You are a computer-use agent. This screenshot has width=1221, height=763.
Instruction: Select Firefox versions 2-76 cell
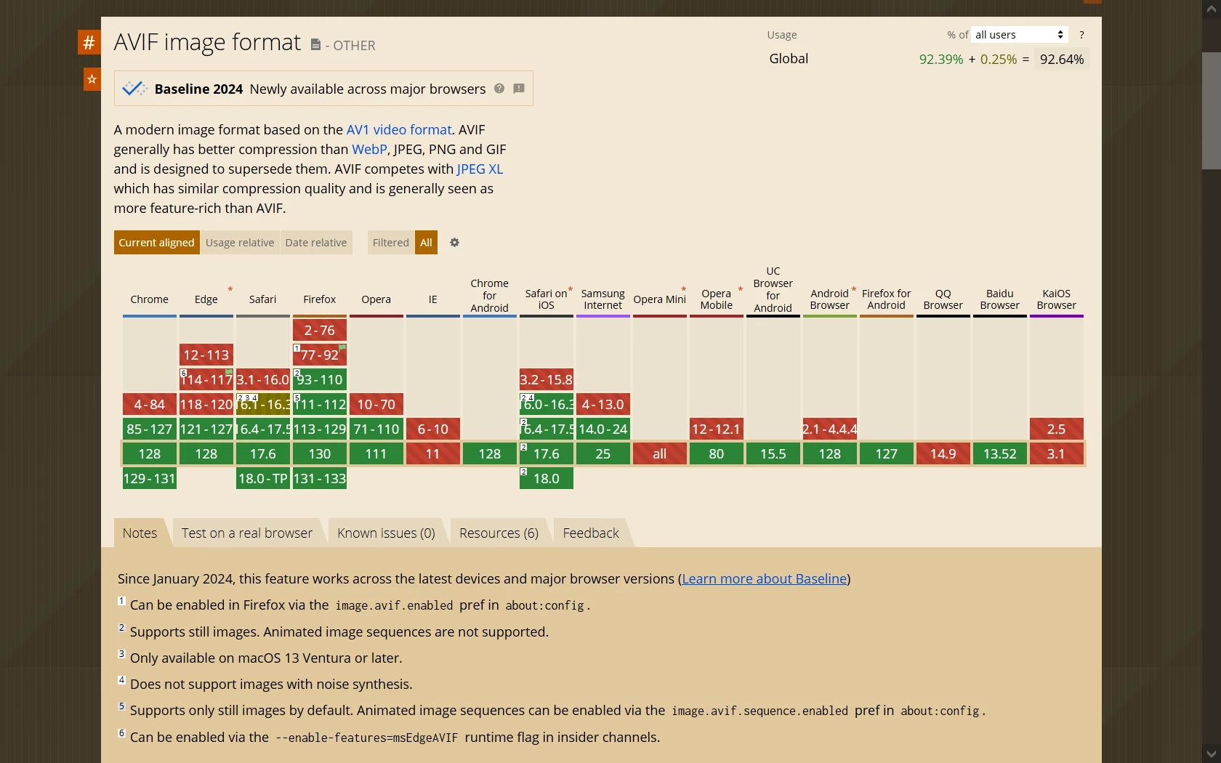[x=320, y=330]
